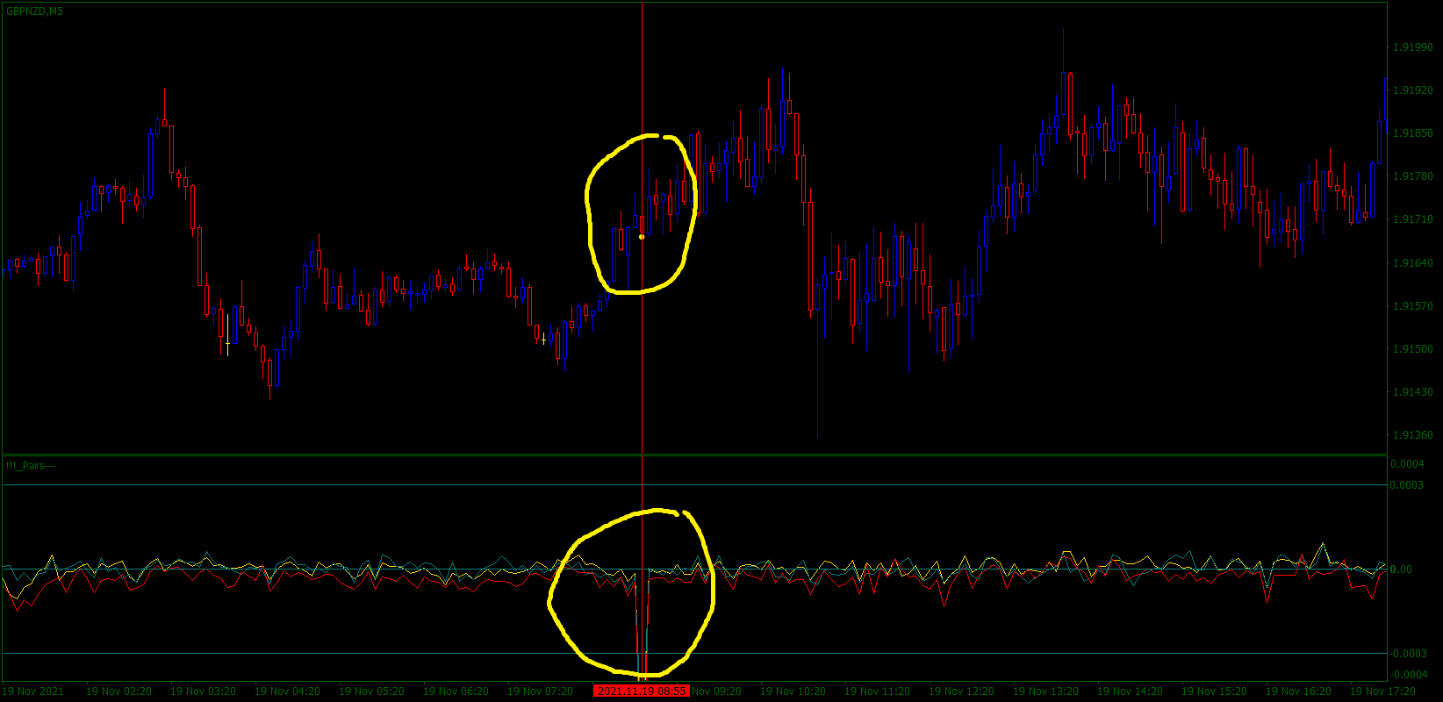Click indicator scale value 0.0003
This screenshot has width=1443, height=702.
(x=1408, y=485)
